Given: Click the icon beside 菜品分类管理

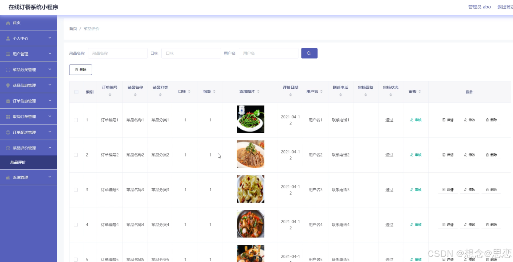Looking at the screenshot, I should 8,70.
